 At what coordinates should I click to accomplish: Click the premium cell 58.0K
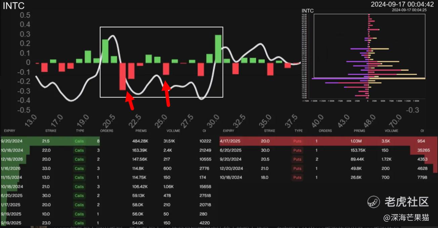139,205
